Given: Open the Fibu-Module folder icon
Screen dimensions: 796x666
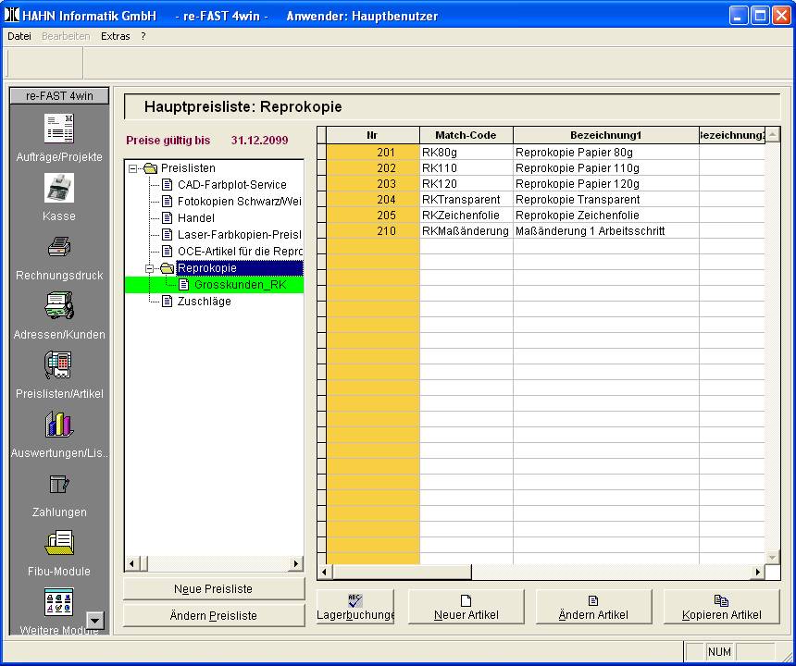Looking at the screenshot, I should pyautogui.click(x=59, y=542).
